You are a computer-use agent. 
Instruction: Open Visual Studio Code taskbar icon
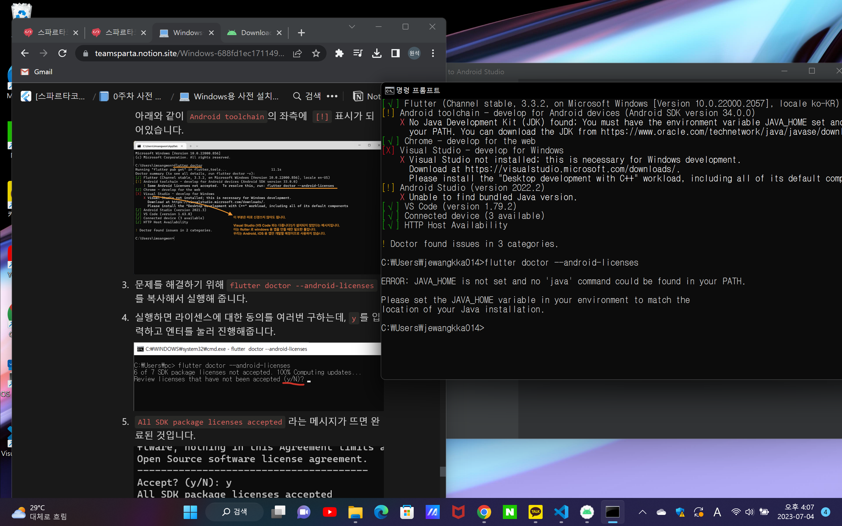click(x=561, y=512)
